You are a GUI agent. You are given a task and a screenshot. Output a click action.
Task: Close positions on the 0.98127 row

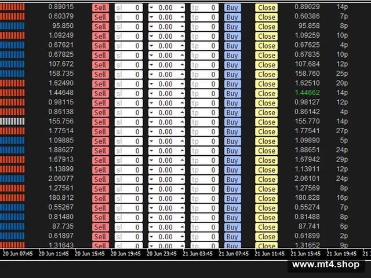tap(267, 103)
